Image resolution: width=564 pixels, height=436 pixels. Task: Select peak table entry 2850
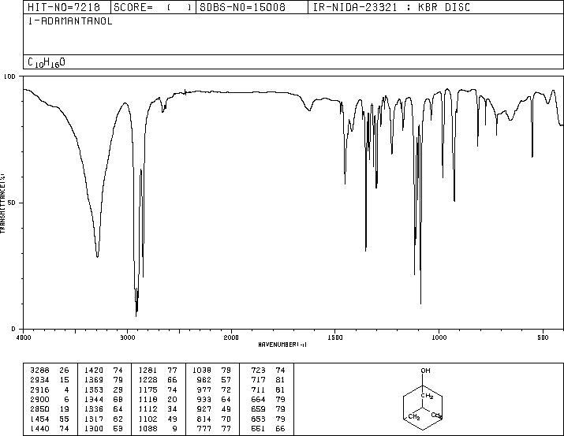[50, 409]
